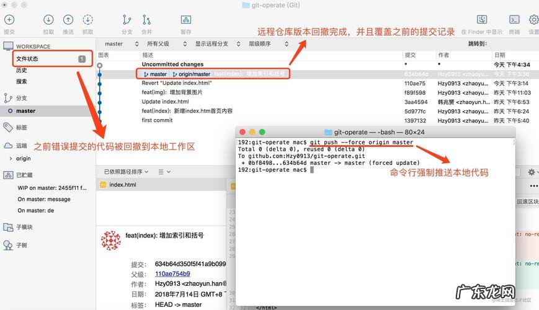Click the Branch (分支) toolbar icon
This screenshot has width=539, height=310.
[127, 20]
